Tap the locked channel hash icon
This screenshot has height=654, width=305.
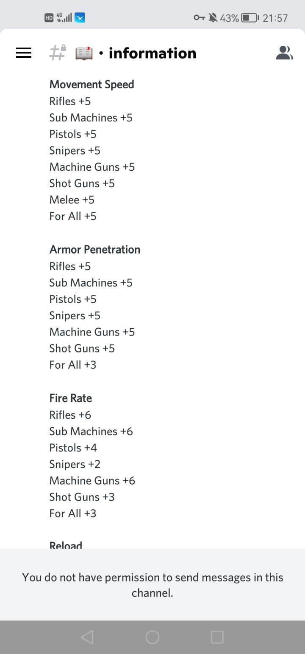[58, 53]
